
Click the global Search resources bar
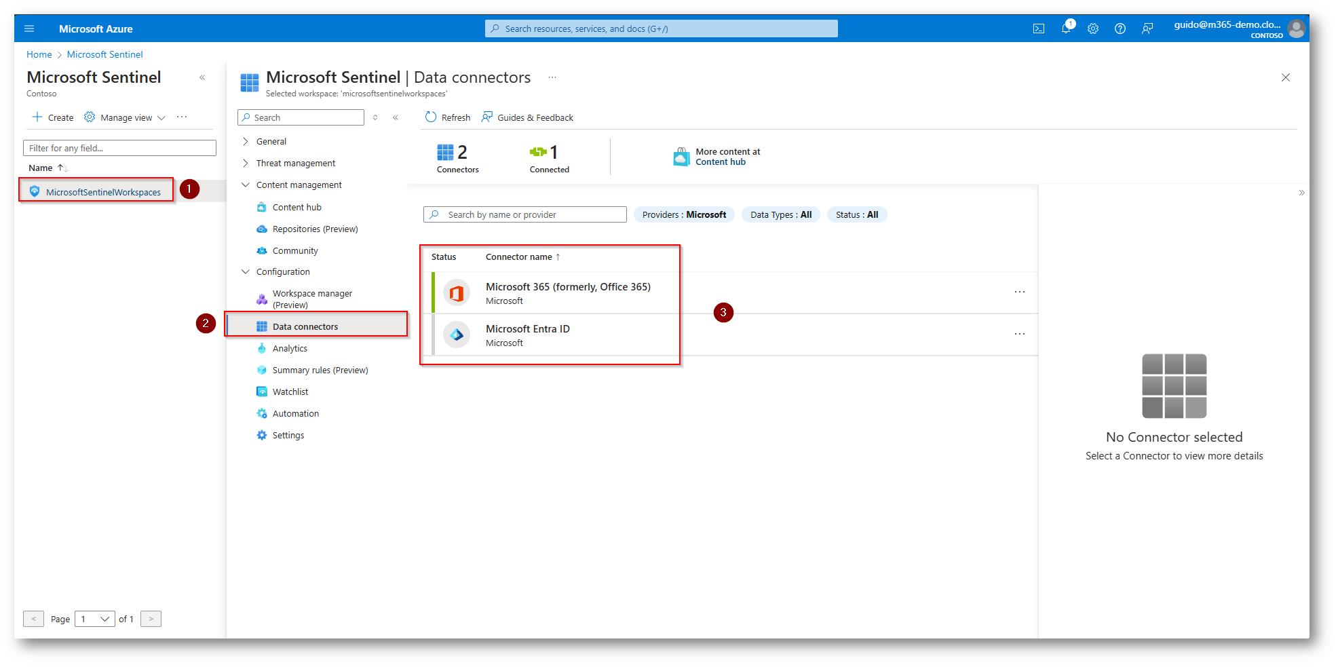tap(662, 28)
